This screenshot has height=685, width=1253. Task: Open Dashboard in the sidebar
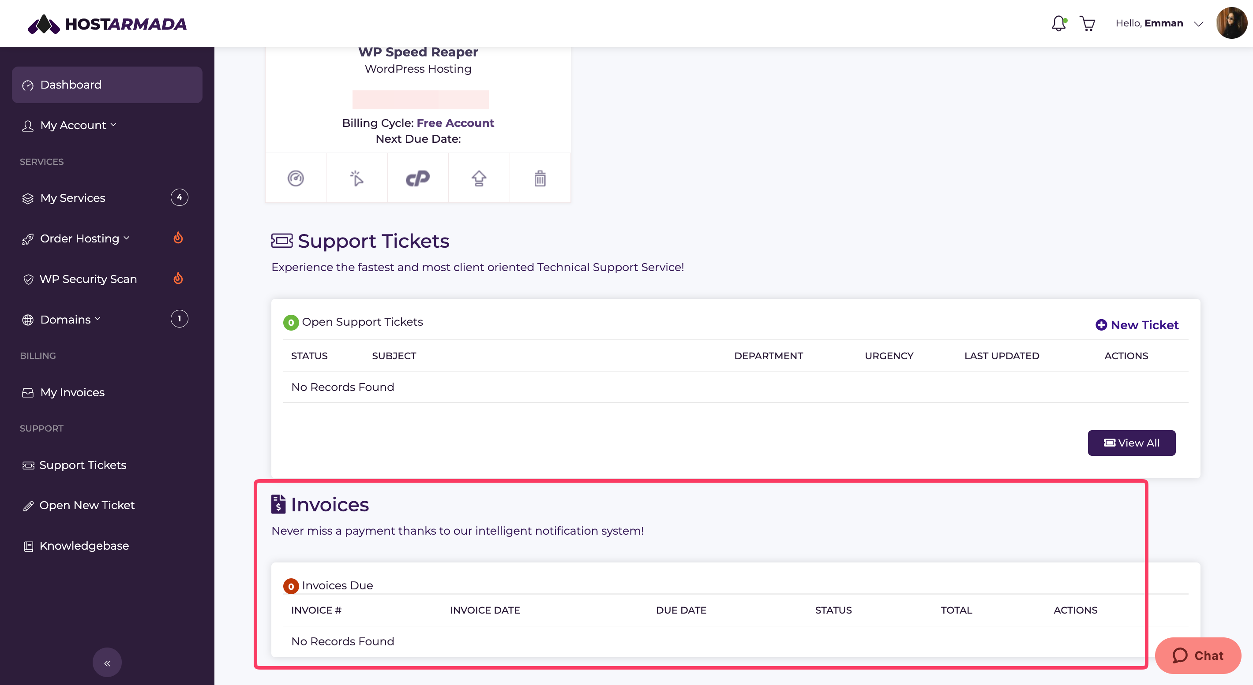tap(107, 85)
